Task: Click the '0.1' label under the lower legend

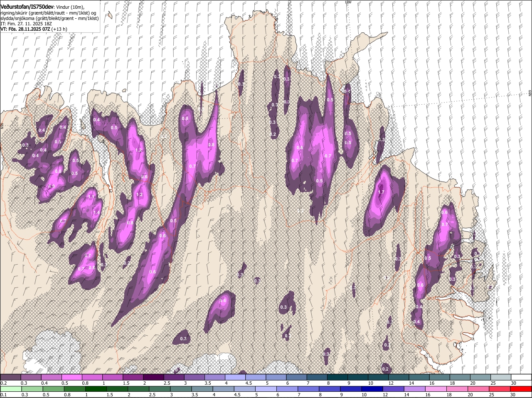Action: pos(3,395)
